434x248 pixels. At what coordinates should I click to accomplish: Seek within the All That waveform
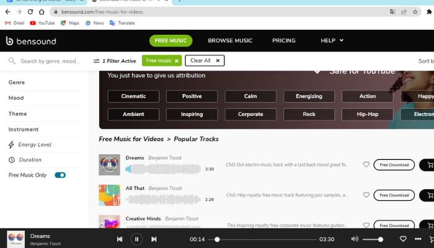(163, 199)
